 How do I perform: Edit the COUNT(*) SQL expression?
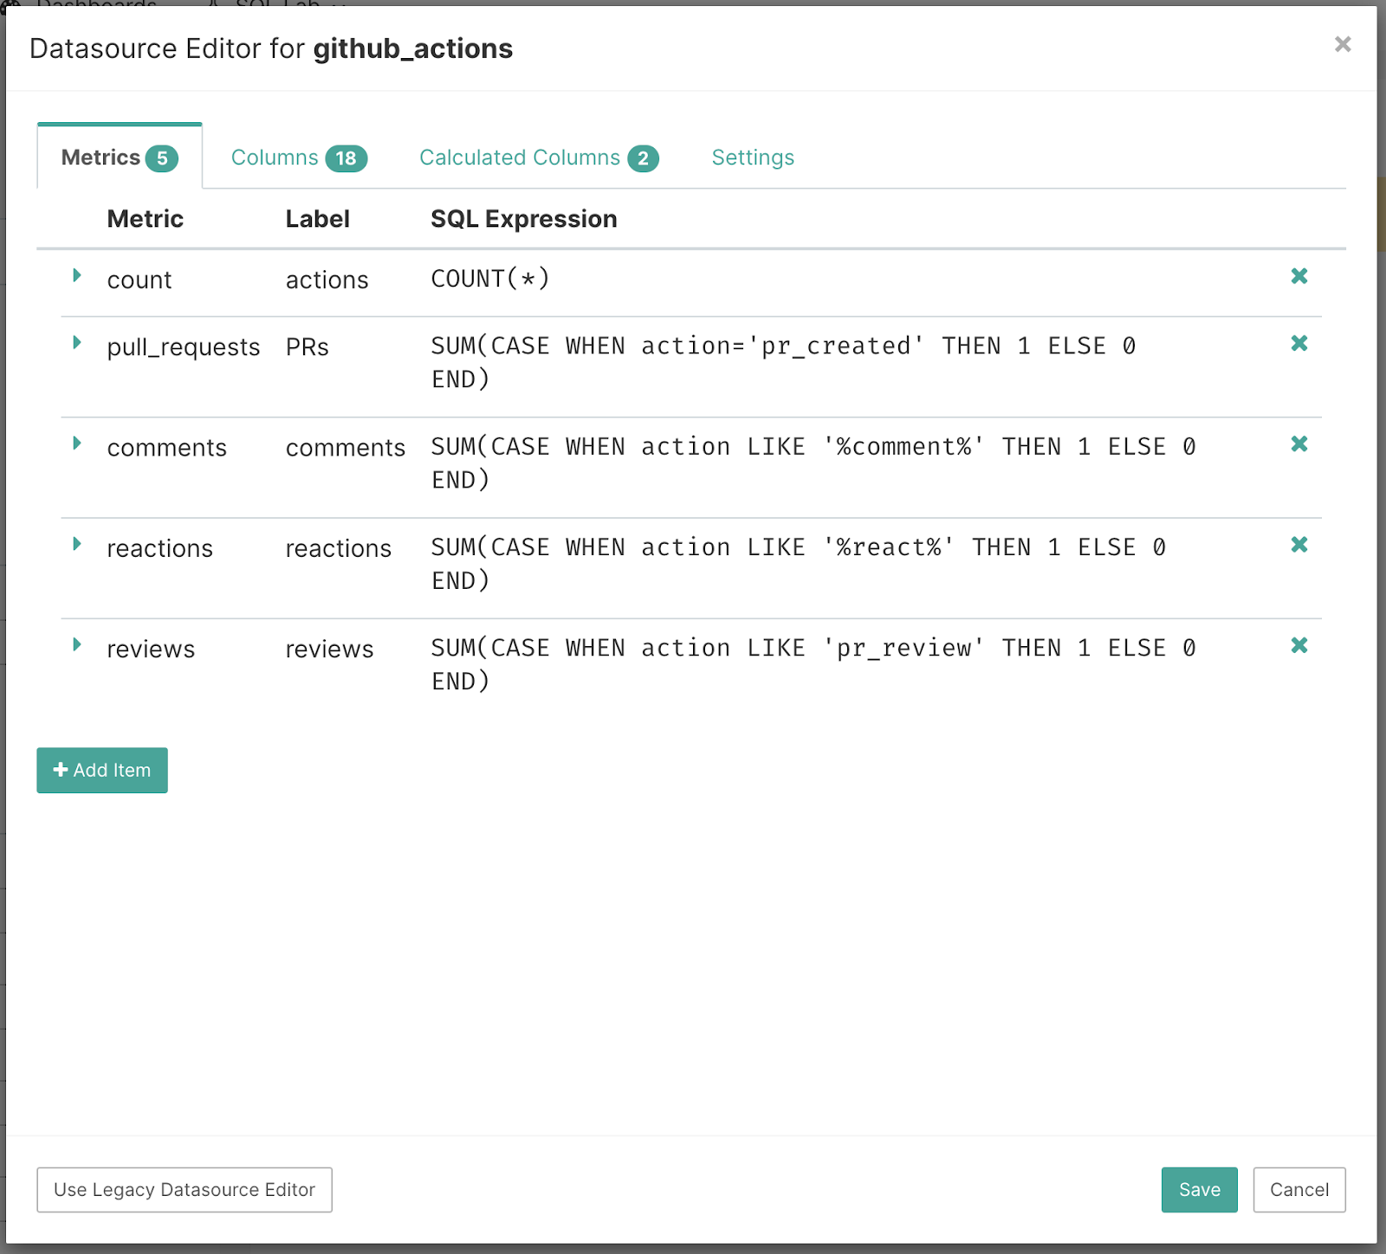490,279
